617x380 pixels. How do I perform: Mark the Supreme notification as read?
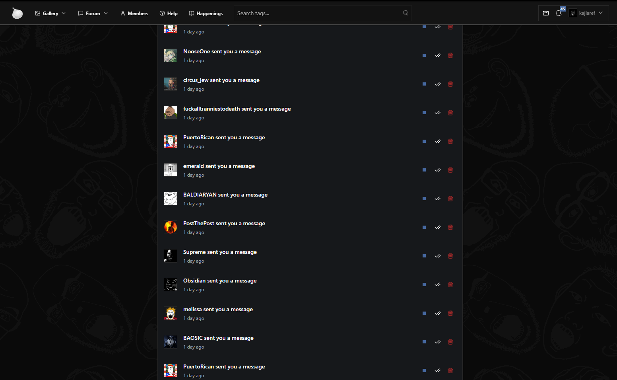tap(438, 256)
